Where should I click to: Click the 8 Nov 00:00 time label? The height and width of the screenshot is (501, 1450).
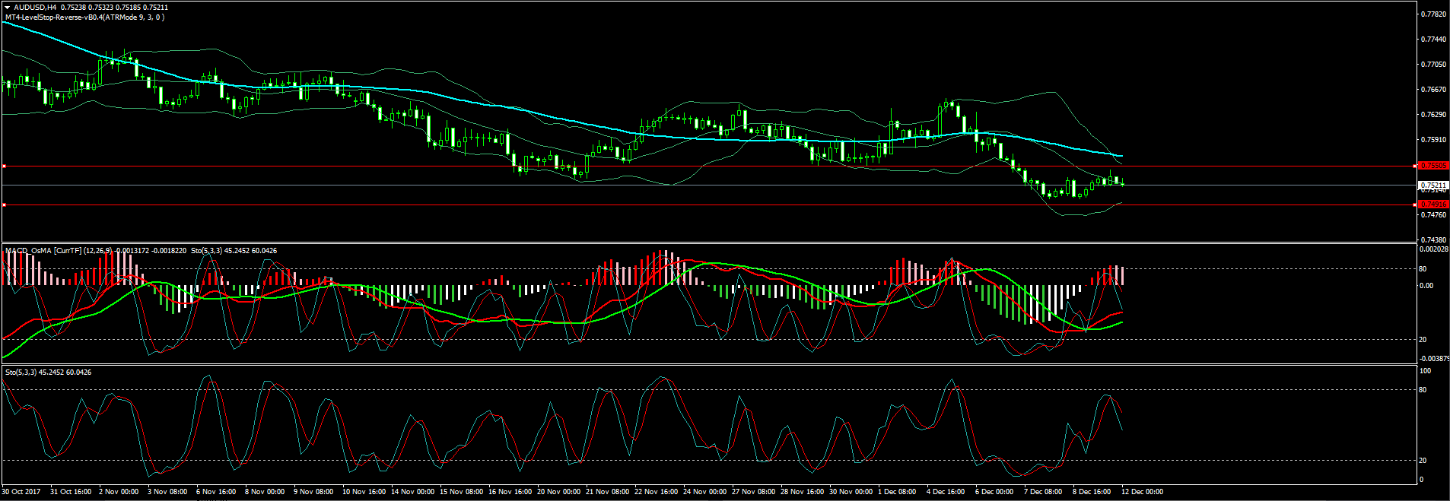[265, 492]
